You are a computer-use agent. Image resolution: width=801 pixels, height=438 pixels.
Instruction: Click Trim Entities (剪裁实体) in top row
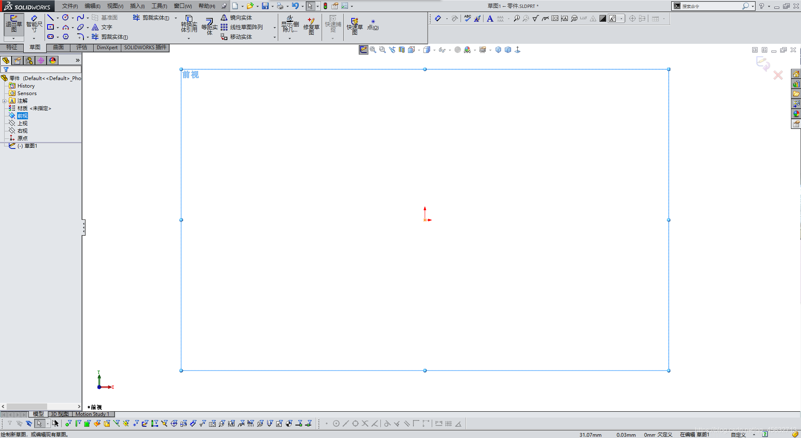point(151,18)
